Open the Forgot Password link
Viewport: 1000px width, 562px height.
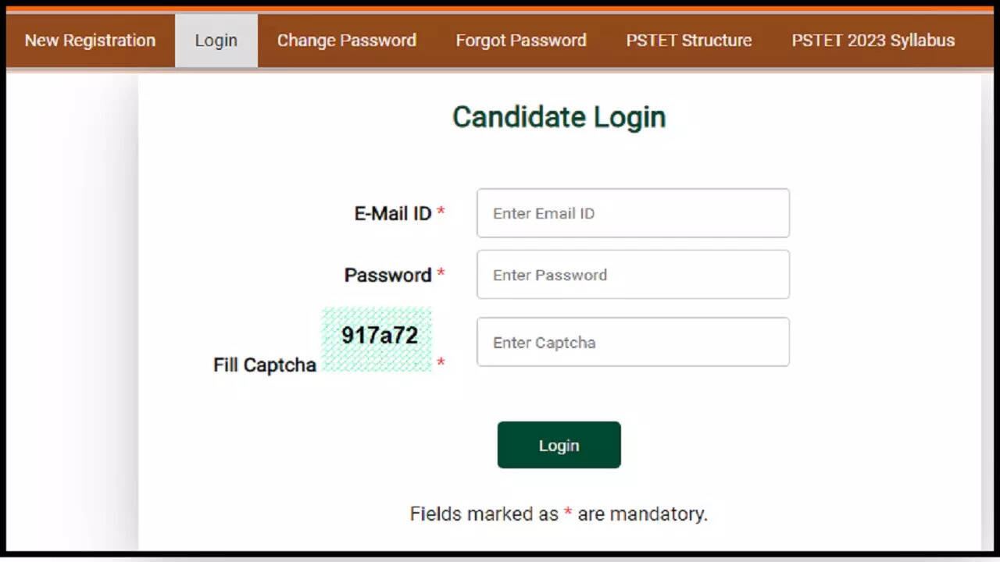[x=520, y=41]
